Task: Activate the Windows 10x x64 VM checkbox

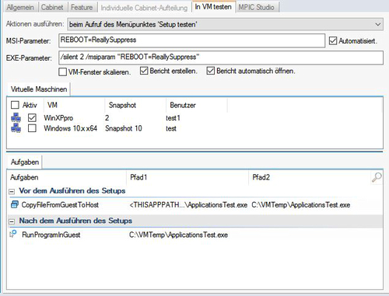Action: click(32, 128)
